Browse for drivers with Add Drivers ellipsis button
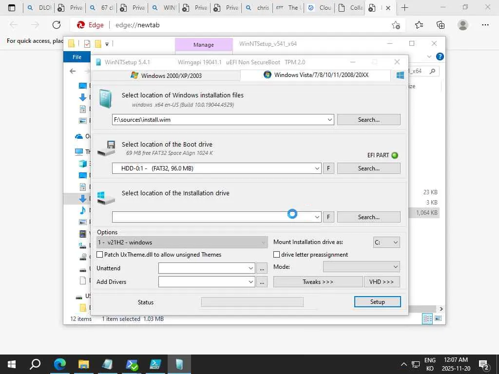Viewport: 499px width, 374px height. coord(262,282)
